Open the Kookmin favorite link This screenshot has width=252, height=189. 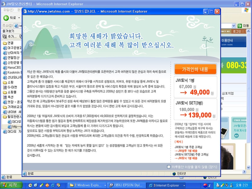pos(12,72)
